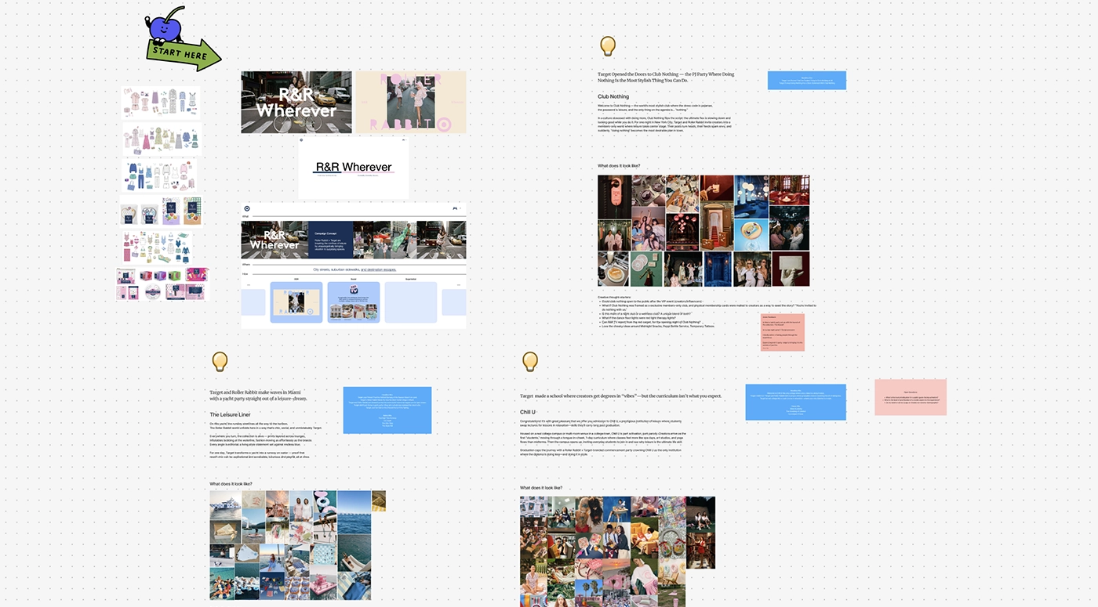The width and height of the screenshot is (1098, 607).
Task: Click the Target made a school headline
Action: tap(620, 396)
